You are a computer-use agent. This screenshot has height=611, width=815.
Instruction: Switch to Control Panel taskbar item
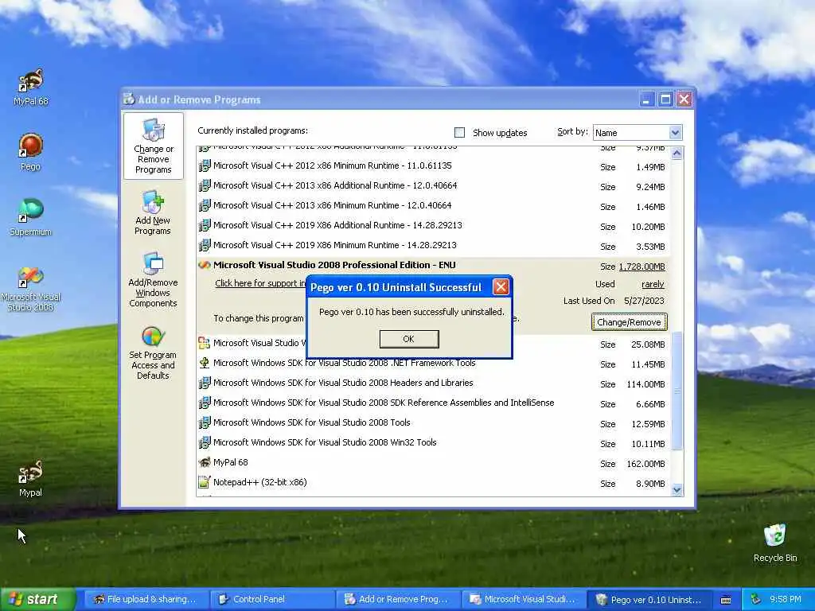272,600
